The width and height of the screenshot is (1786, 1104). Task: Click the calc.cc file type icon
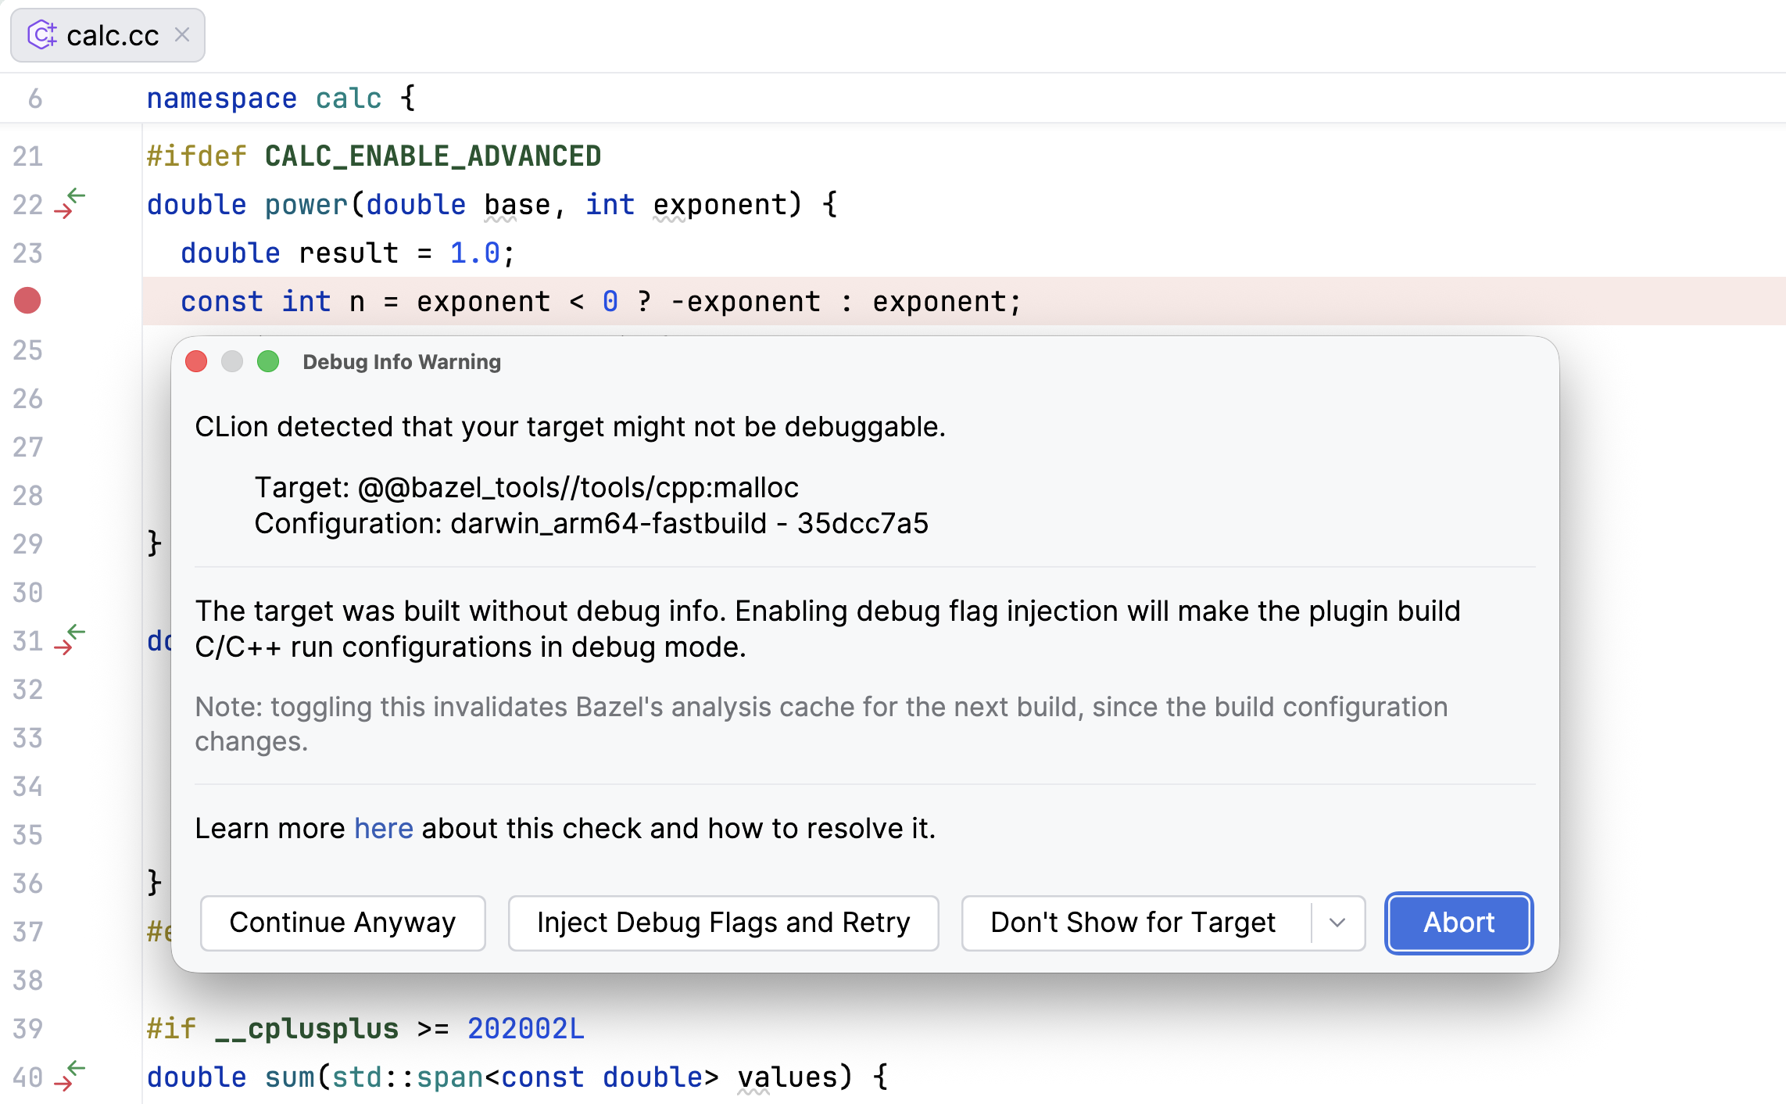tap(42, 35)
